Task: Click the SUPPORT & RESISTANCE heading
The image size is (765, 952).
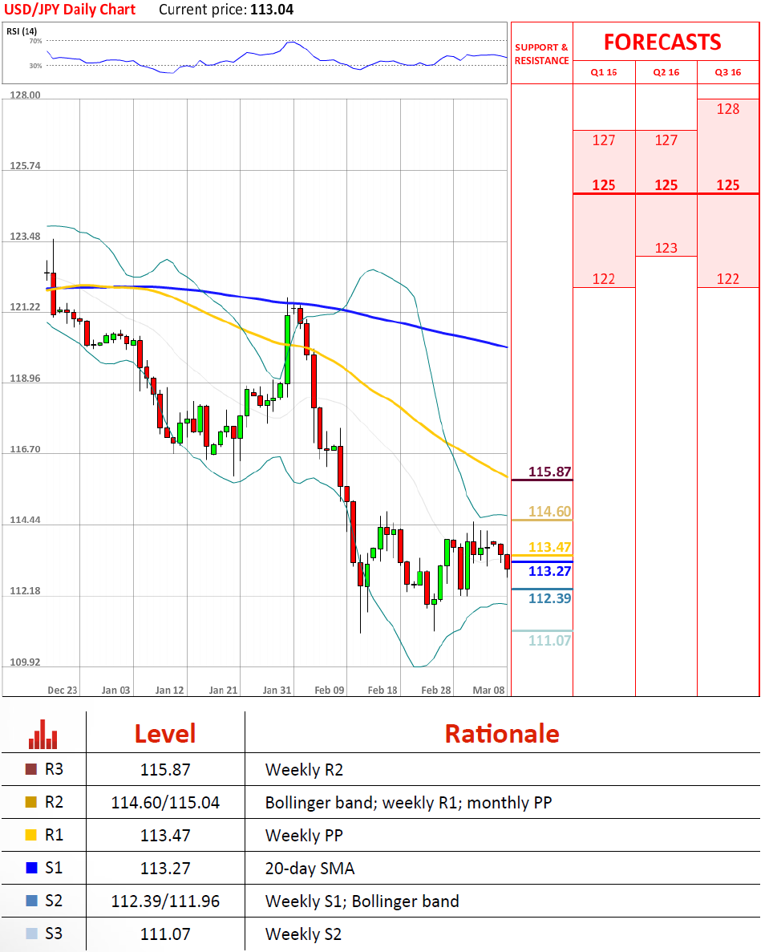Action: point(541,54)
